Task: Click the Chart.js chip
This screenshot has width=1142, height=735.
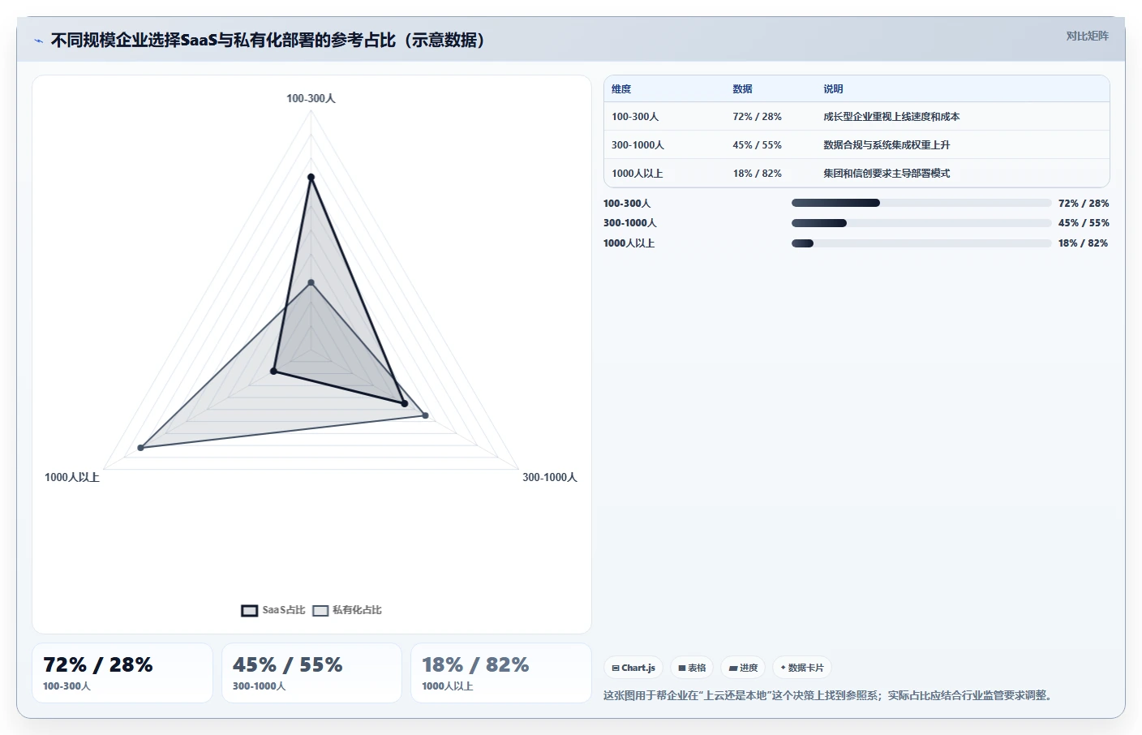Action: click(633, 668)
